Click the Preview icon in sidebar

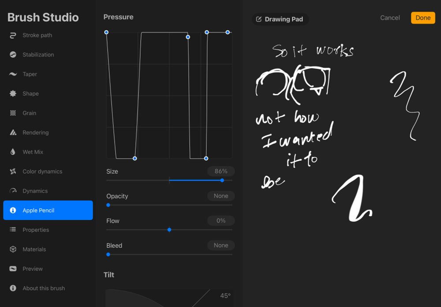coord(13,269)
